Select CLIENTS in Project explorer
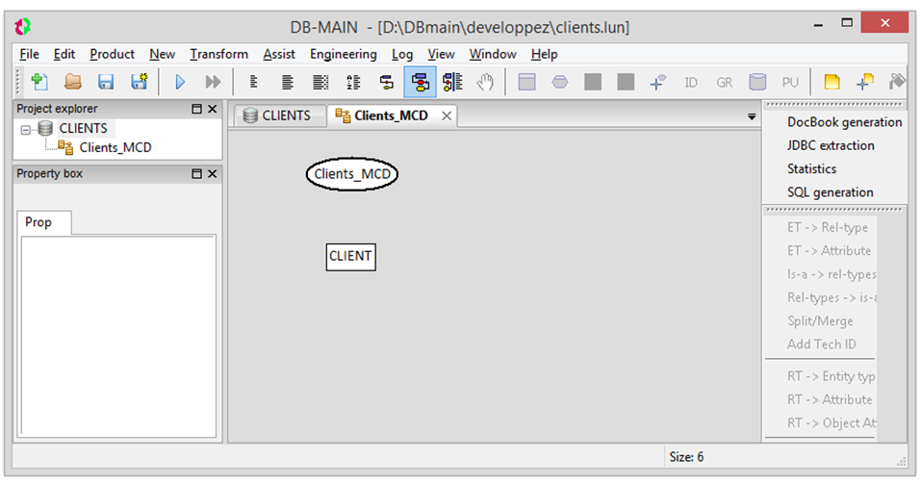Image resolution: width=922 pixels, height=485 pixels. 83,128
